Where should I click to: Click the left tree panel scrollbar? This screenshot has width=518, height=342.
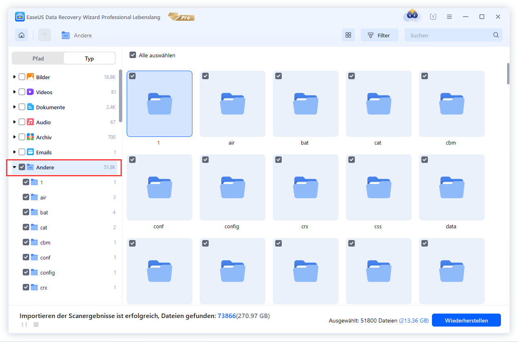coord(121,96)
